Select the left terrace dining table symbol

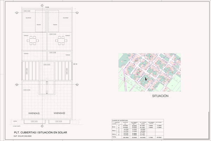point(33,39)
